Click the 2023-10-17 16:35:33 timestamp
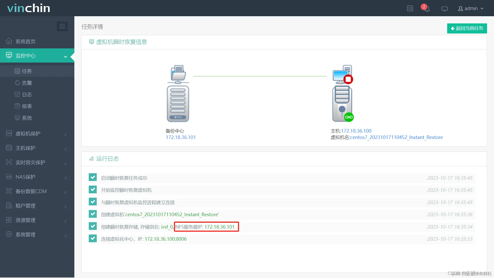 (449, 239)
